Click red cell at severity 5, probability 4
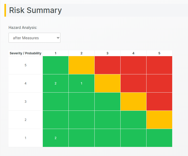The image size is (188, 156). (133, 65)
